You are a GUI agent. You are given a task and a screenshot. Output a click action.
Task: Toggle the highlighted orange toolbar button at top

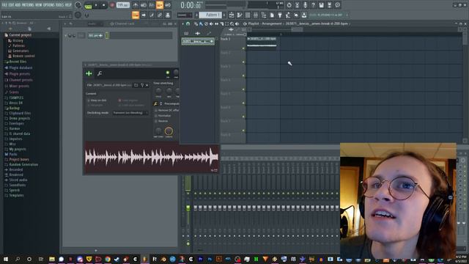(x=160, y=5)
